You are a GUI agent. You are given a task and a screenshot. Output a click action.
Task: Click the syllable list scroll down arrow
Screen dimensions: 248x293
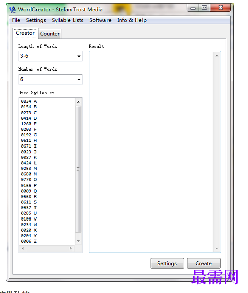78,241
